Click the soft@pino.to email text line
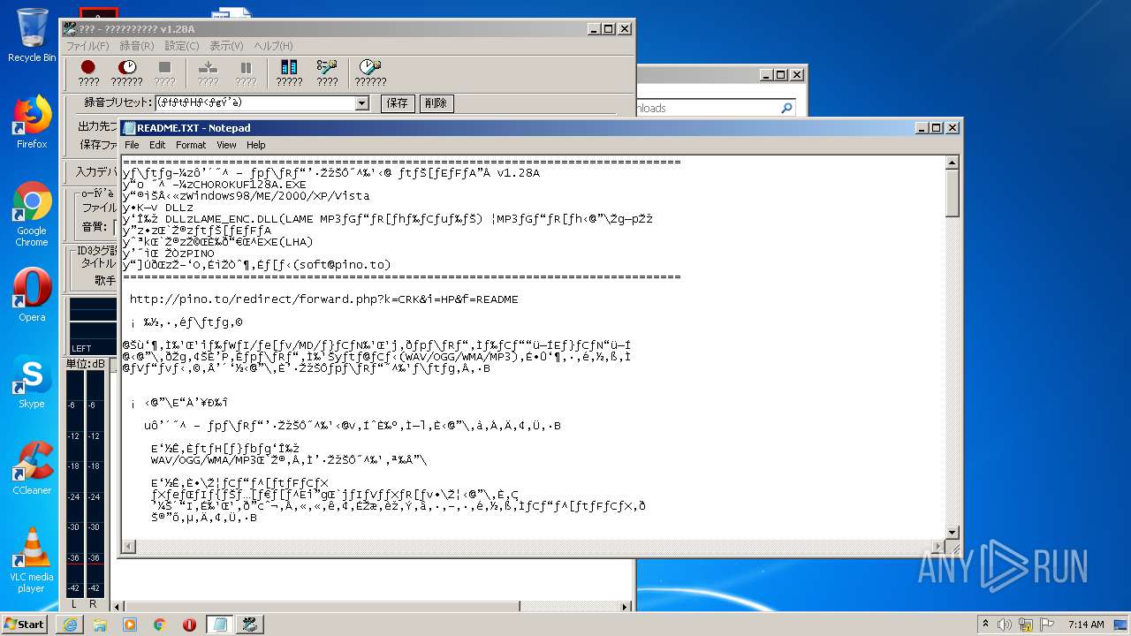The width and height of the screenshot is (1131, 636). tap(256, 265)
